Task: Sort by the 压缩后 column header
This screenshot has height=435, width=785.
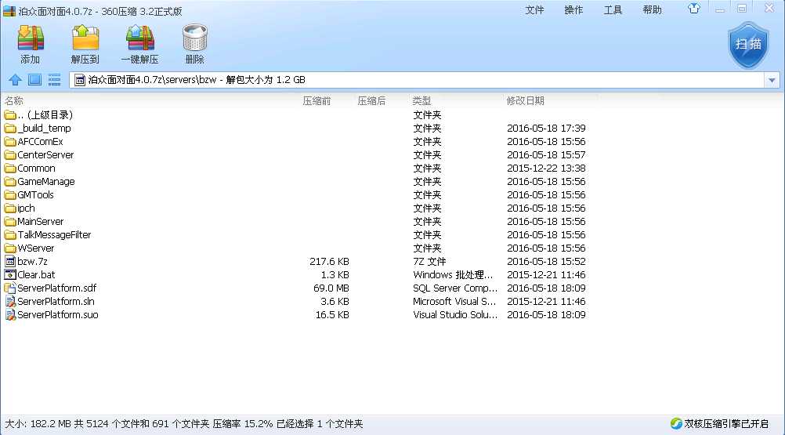Action: [371, 100]
